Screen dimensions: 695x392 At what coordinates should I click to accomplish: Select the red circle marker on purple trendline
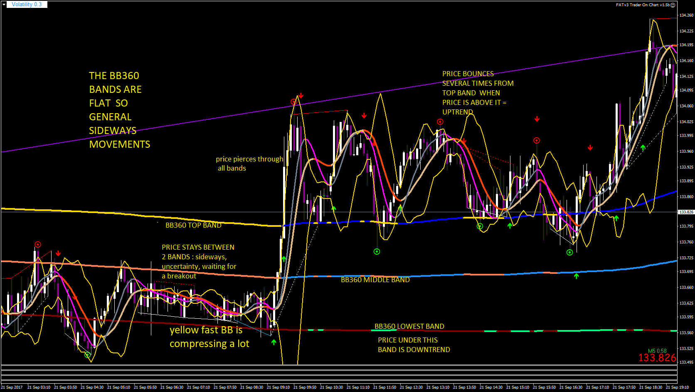[293, 102]
